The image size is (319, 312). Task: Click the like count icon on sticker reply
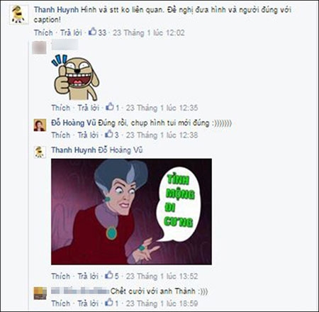tap(110, 106)
